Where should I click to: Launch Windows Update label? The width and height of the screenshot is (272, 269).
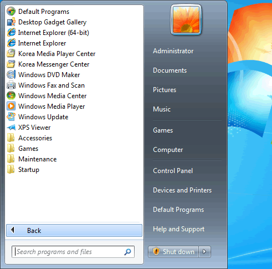43,117
